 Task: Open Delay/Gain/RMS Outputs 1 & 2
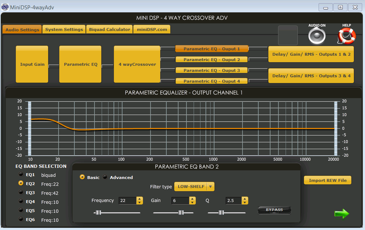[x=311, y=54]
